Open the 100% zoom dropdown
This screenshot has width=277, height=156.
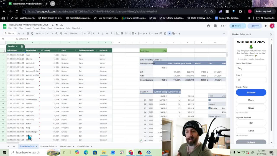[40, 34]
